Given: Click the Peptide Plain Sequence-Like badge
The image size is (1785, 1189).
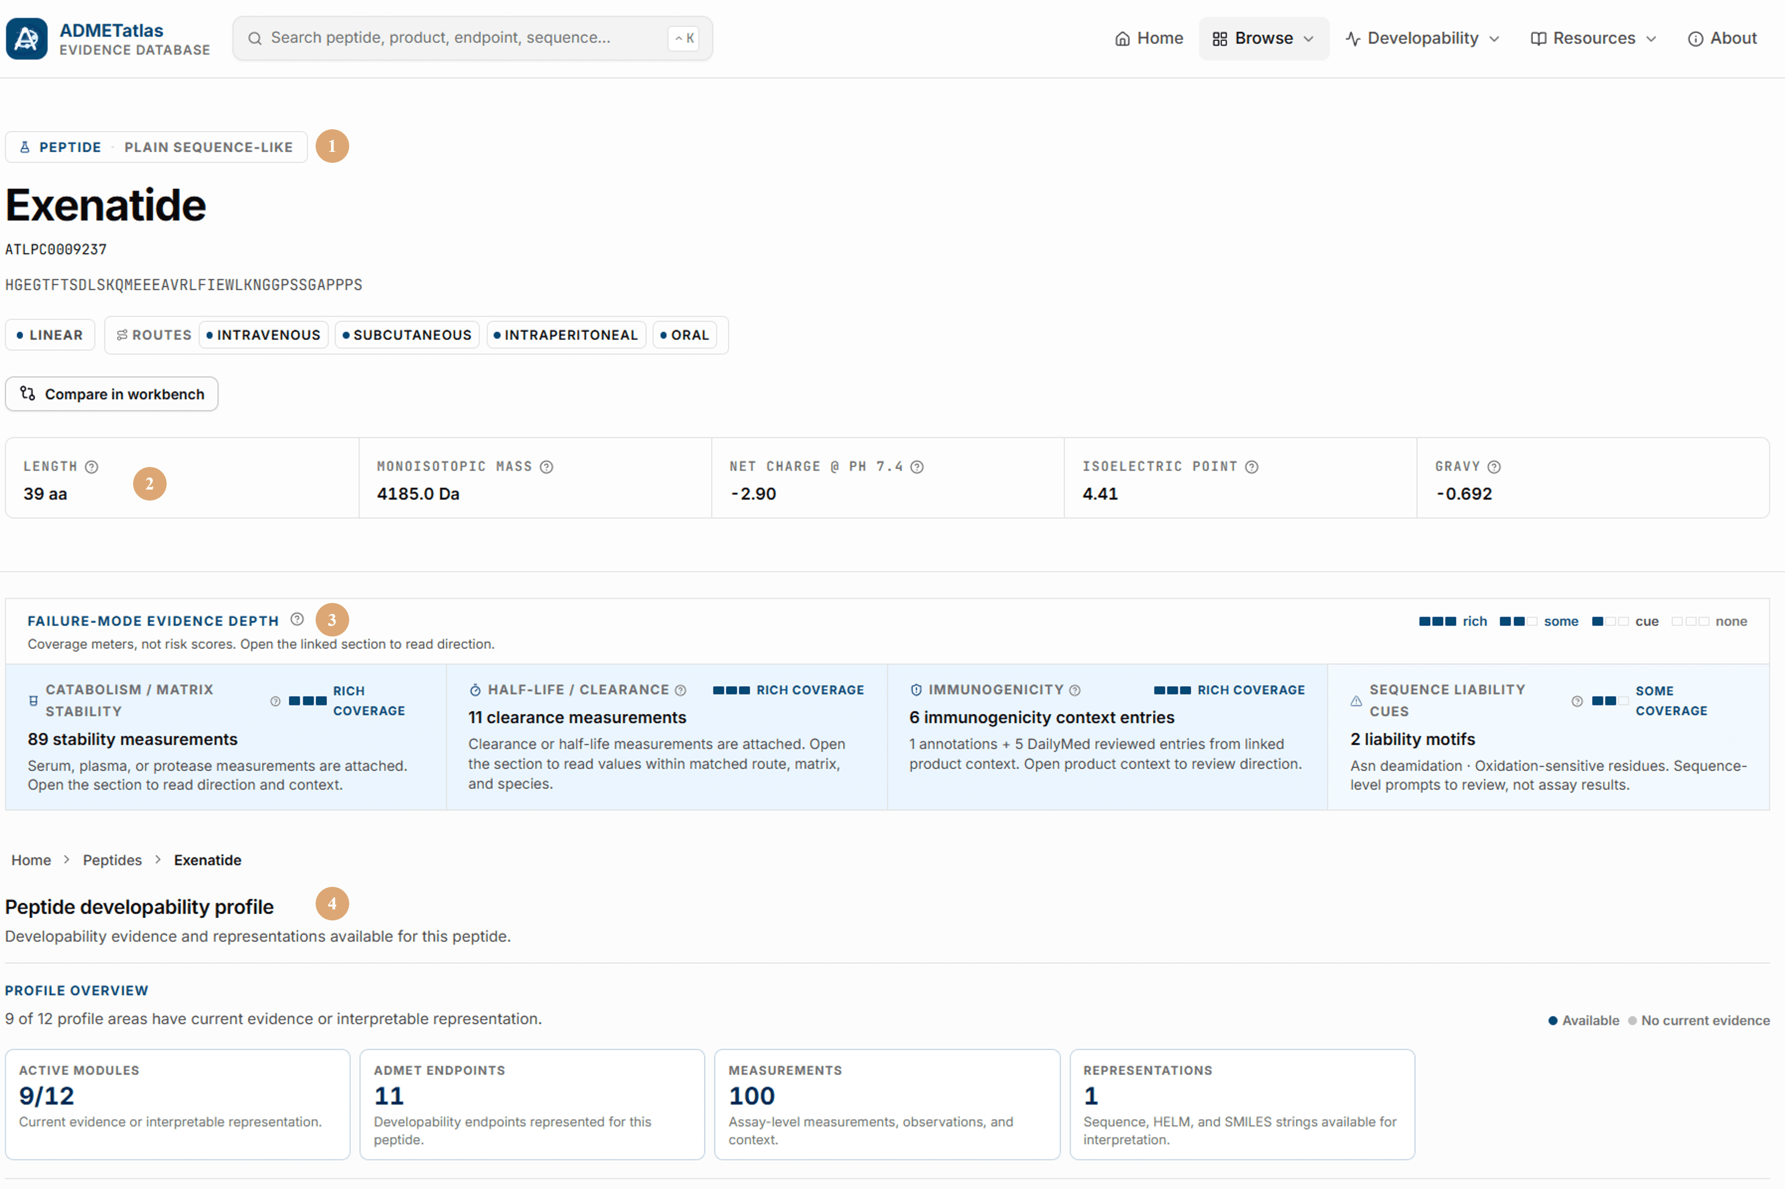Looking at the screenshot, I should click(156, 147).
